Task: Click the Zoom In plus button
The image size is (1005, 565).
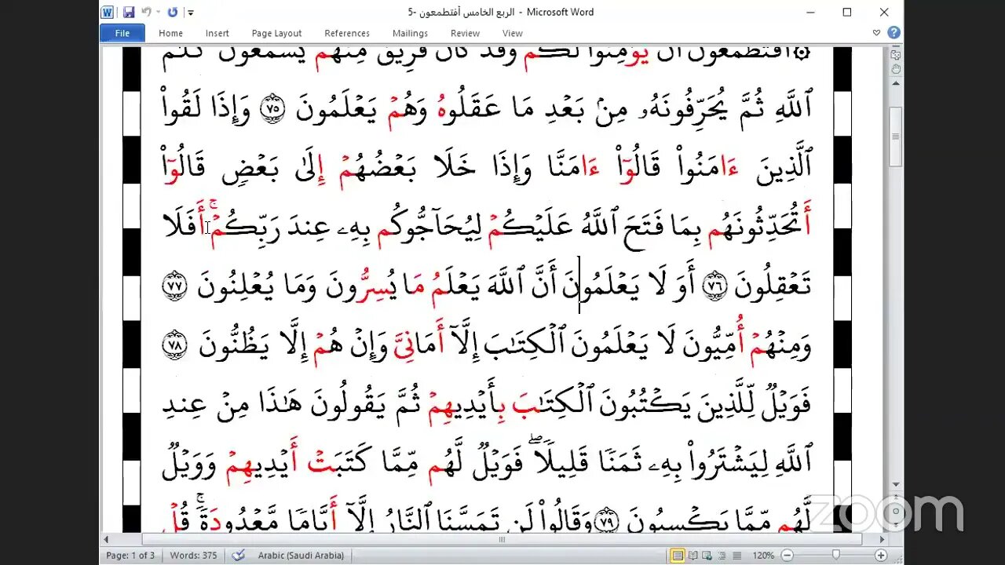Action: 879,556
